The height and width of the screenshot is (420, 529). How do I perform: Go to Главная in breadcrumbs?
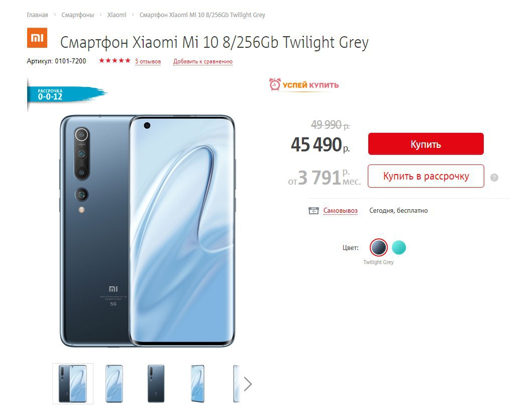point(38,15)
